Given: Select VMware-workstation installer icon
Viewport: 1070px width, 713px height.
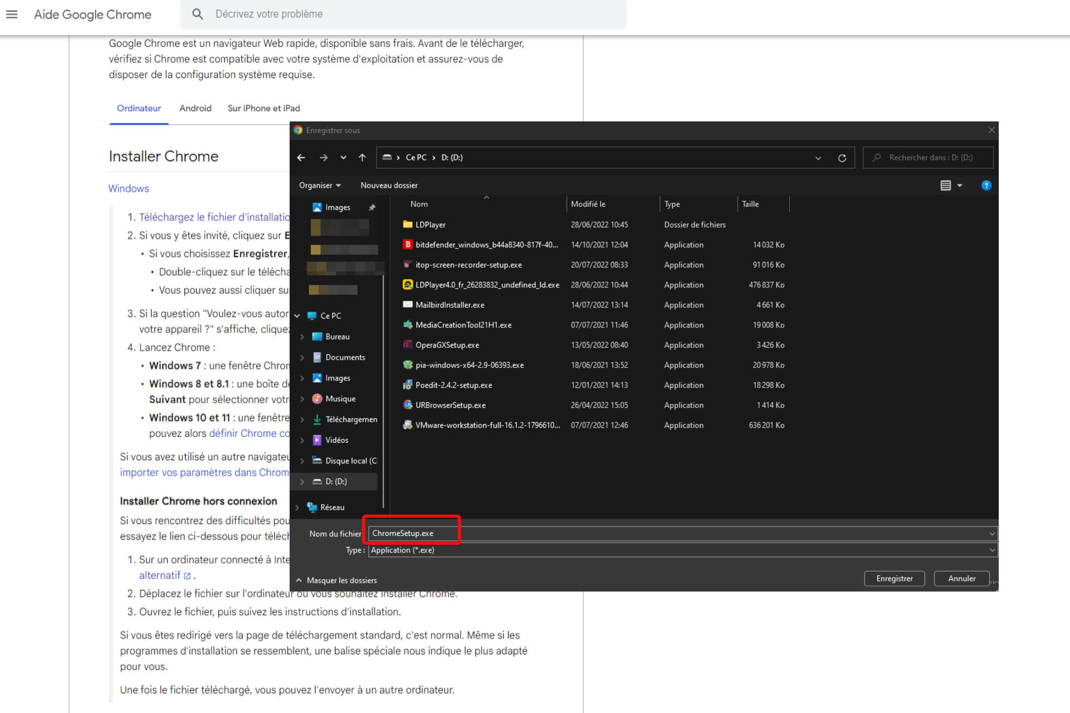Looking at the screenshot, I should 408,425.
